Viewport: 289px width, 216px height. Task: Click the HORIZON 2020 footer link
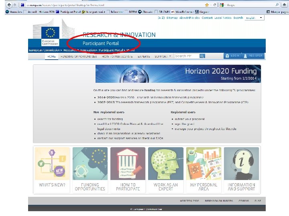(189, 201)
